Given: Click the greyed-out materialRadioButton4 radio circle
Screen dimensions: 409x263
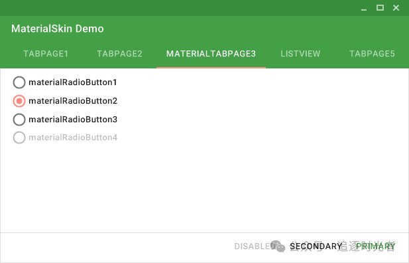Looking at the screenshot, I should (19, 137).
